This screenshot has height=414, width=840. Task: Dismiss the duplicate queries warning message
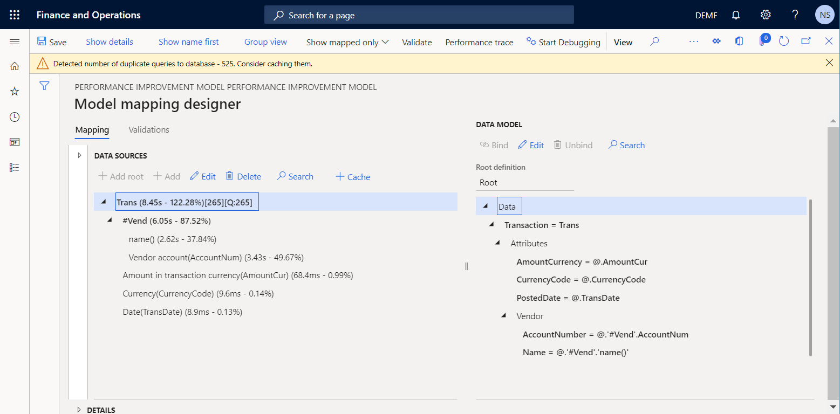coord(829,63)
